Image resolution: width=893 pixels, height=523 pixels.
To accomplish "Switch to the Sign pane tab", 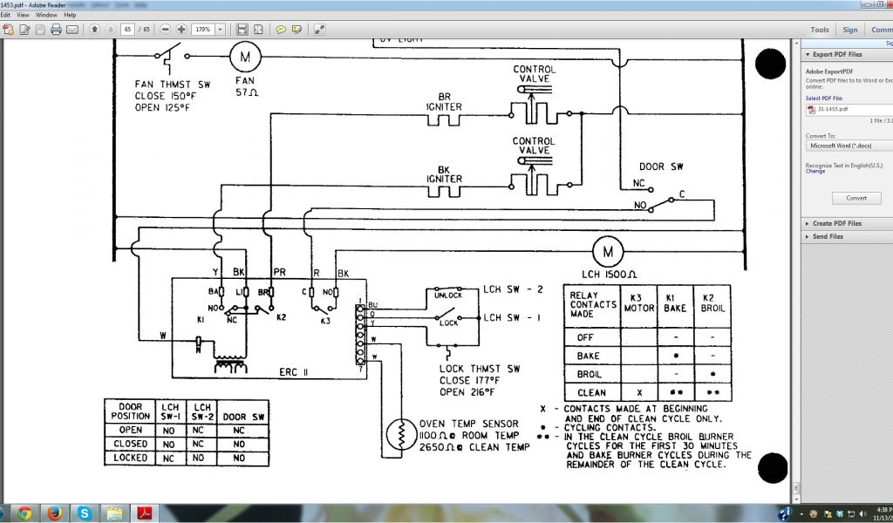I will pos(849,30).
